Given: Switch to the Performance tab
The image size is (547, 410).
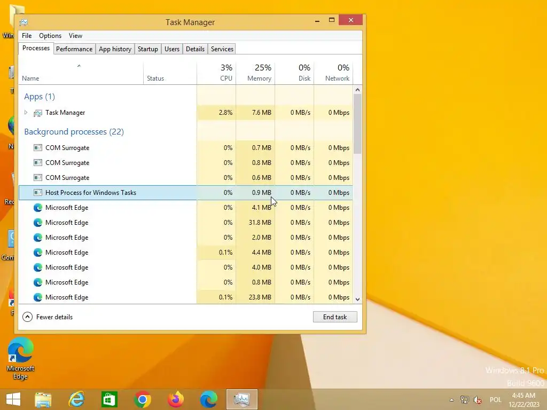Looking at the screenshot, I should pos(74,49).
